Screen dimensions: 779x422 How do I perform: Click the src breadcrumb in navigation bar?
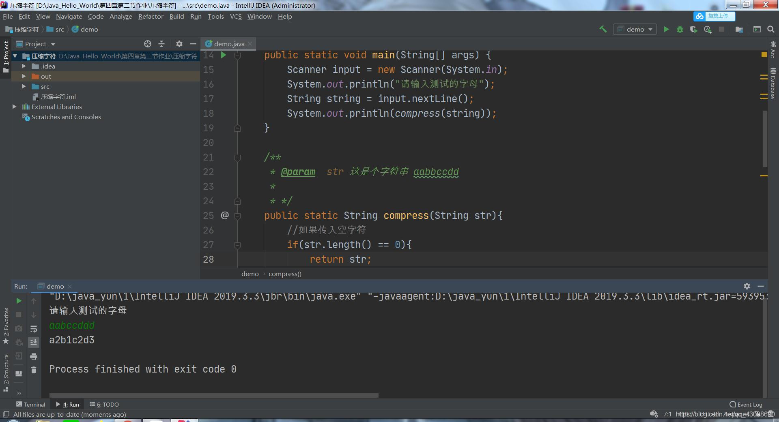56,29
